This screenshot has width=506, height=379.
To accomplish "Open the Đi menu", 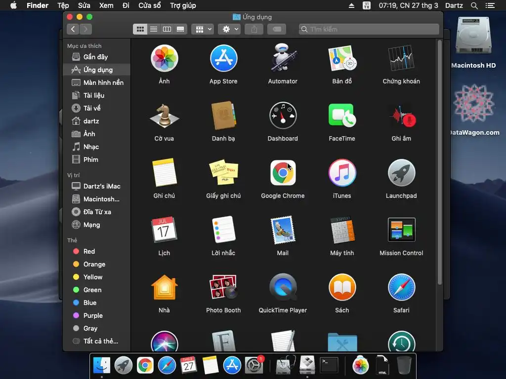I will coord(126,5).
